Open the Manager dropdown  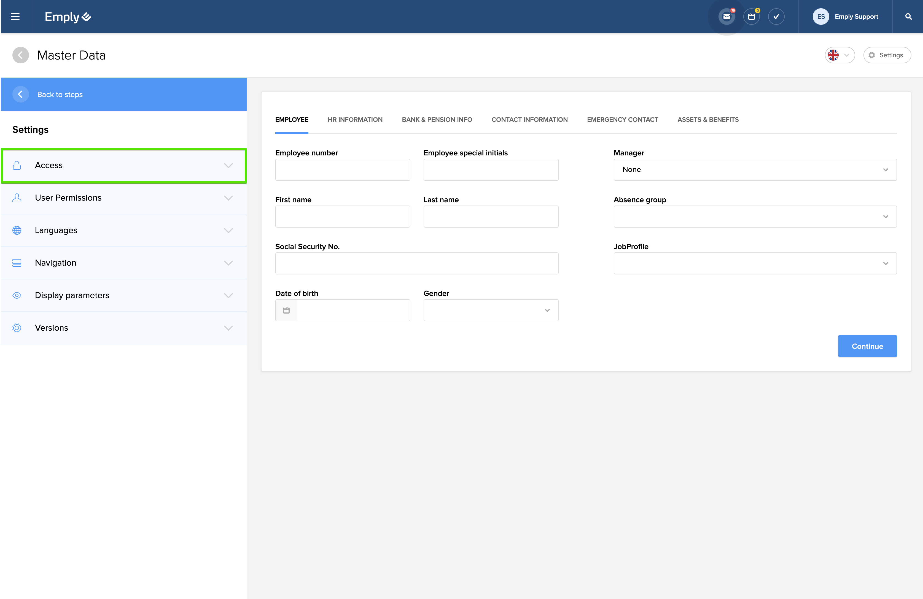point(755,169)
